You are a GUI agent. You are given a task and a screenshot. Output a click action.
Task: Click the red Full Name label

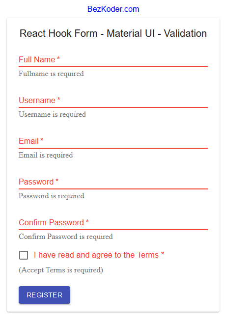39,59
